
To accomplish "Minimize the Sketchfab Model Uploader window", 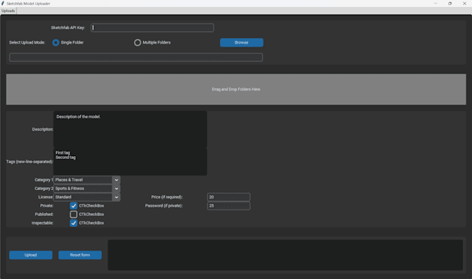I will tap(436, 3).
